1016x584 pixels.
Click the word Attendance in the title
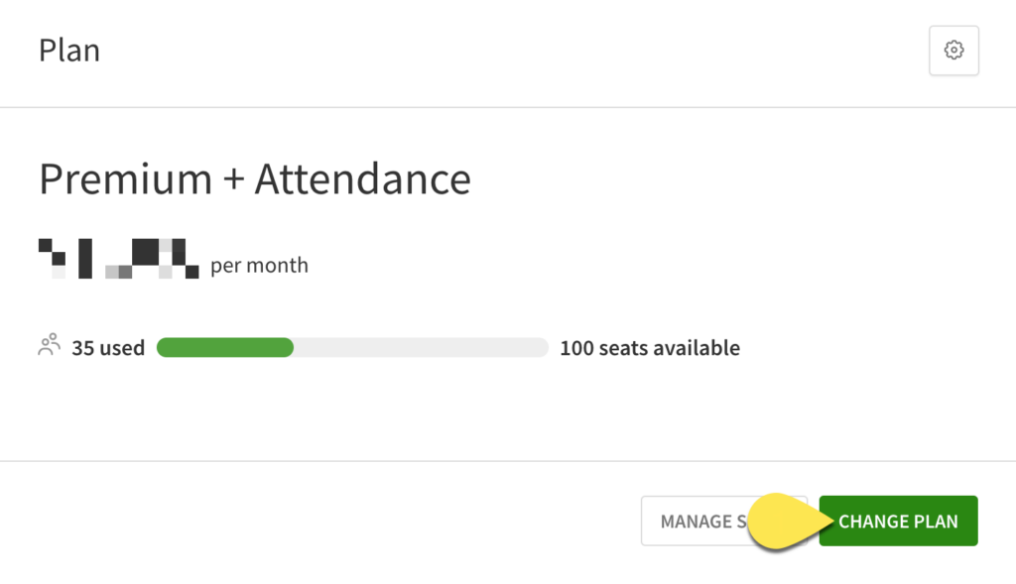coord(362,179)
